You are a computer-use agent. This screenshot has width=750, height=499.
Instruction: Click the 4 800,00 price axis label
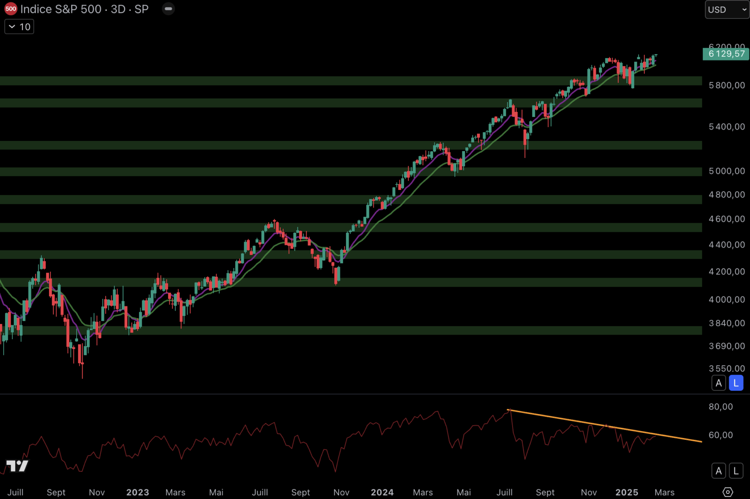(727, 195)
